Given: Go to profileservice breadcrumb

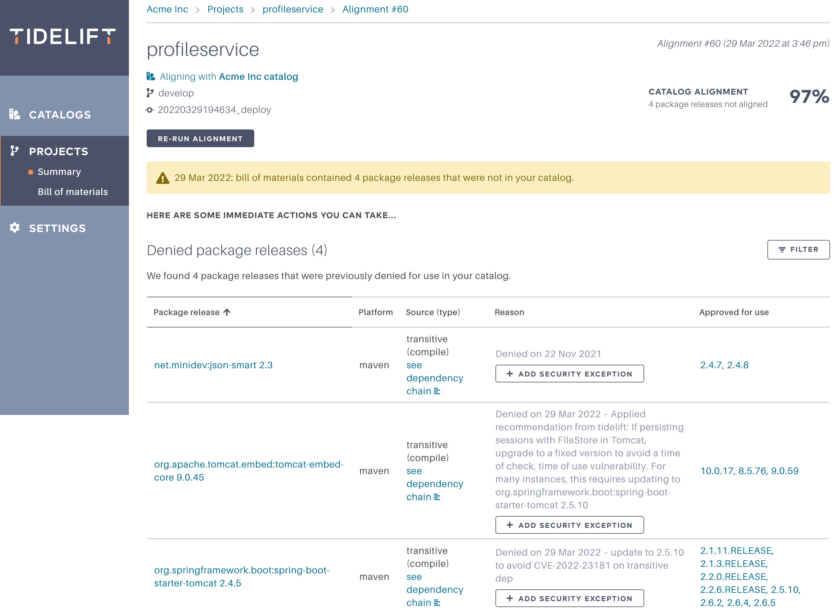Looking at the screenshot, I should tap(293, 9).
